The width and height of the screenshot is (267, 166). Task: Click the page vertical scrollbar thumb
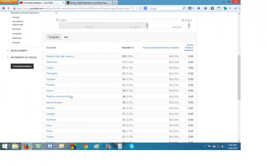coord(239,77)
